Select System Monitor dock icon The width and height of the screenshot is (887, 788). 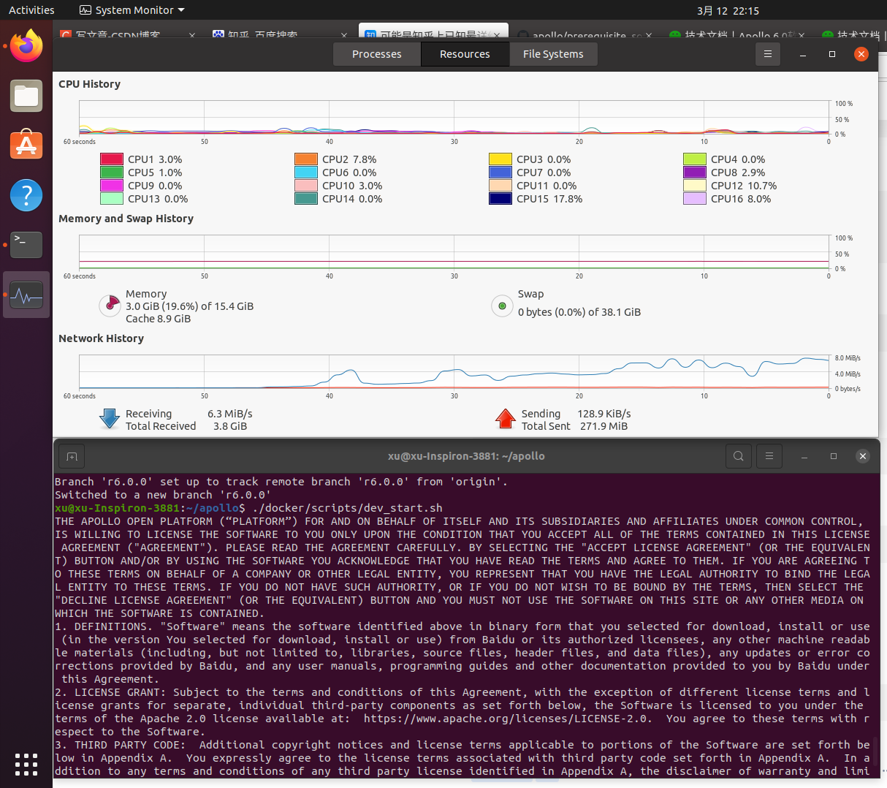[x=26, y=295]
